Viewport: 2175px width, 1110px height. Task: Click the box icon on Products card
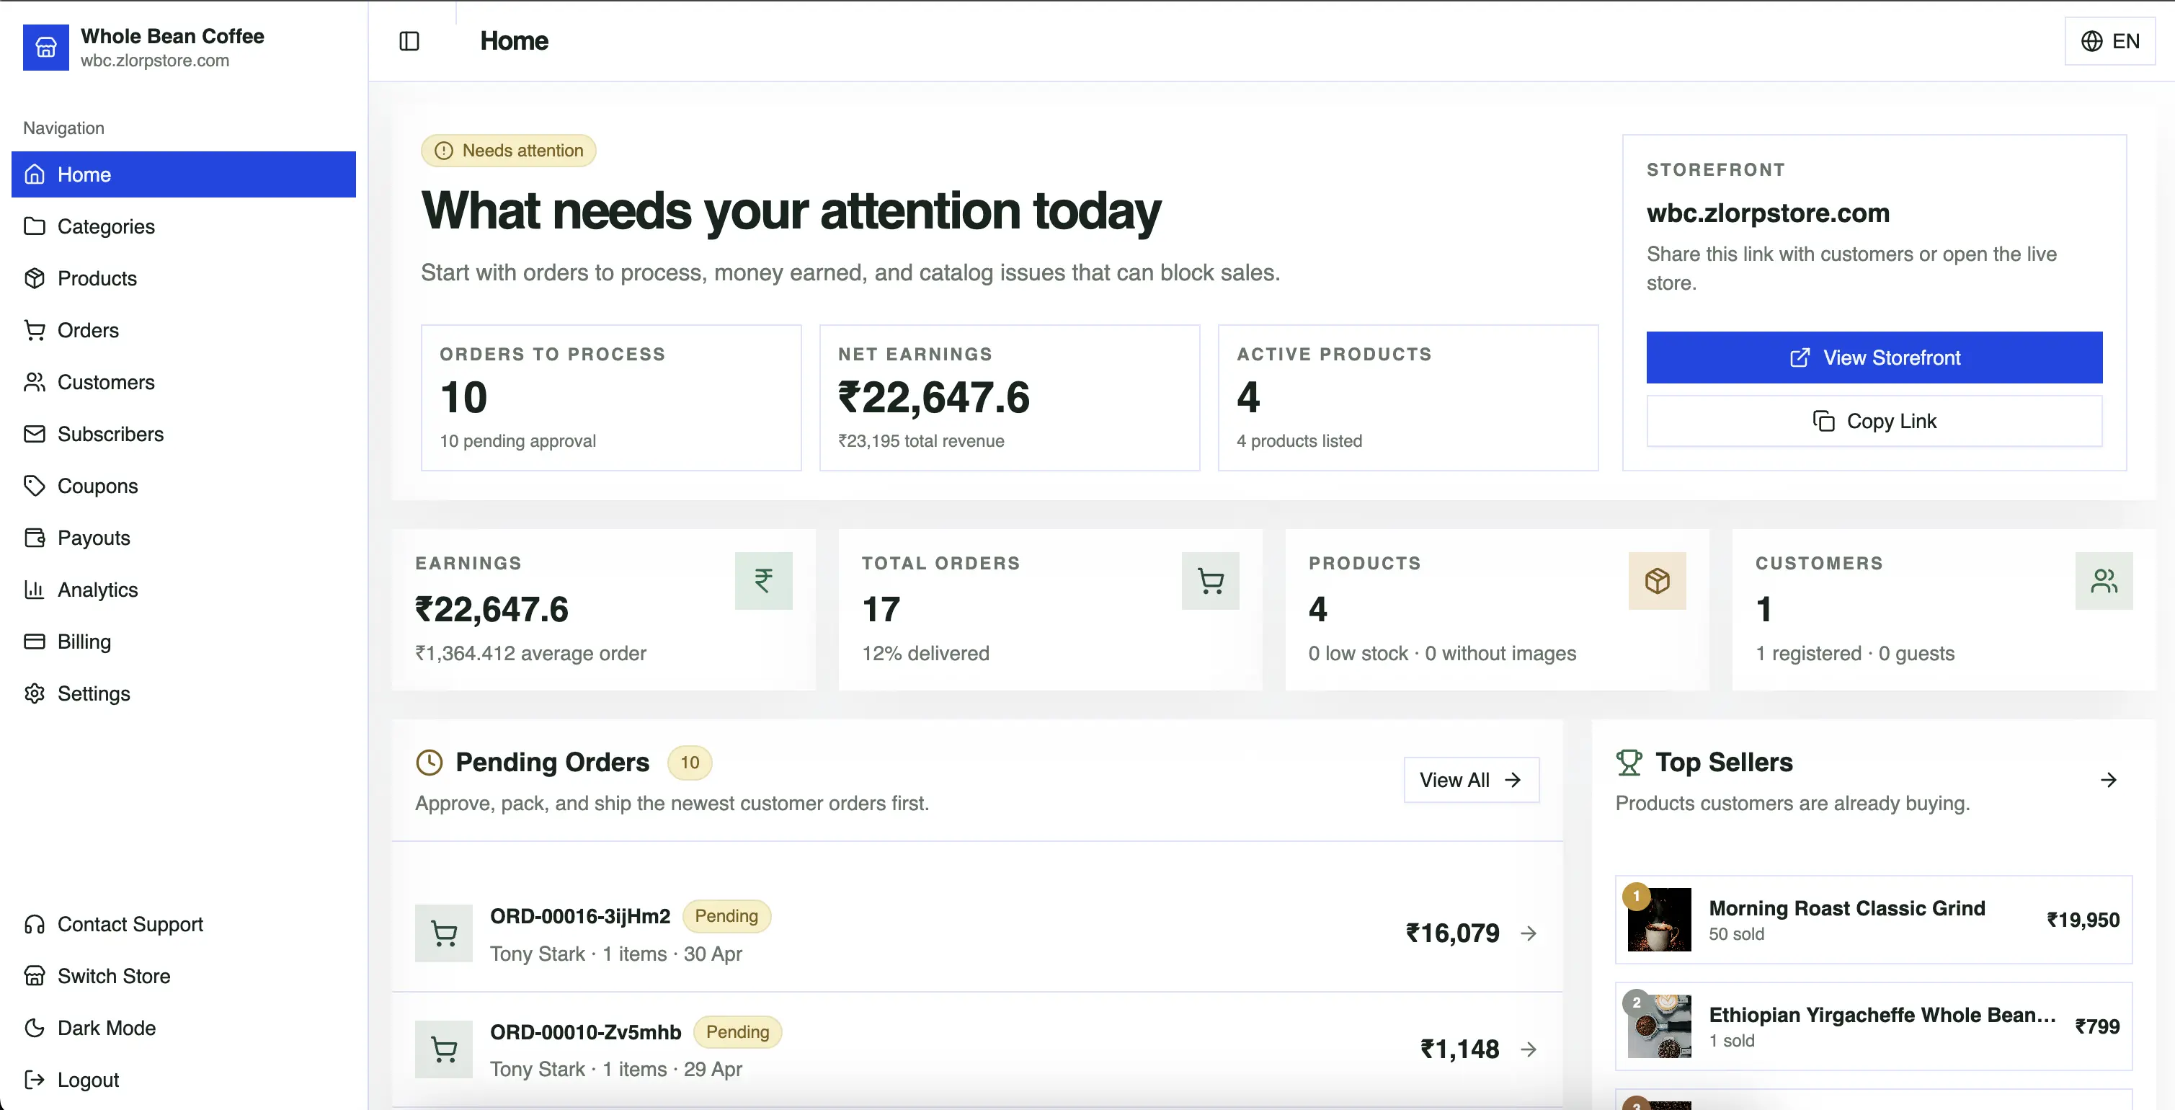1658,581
